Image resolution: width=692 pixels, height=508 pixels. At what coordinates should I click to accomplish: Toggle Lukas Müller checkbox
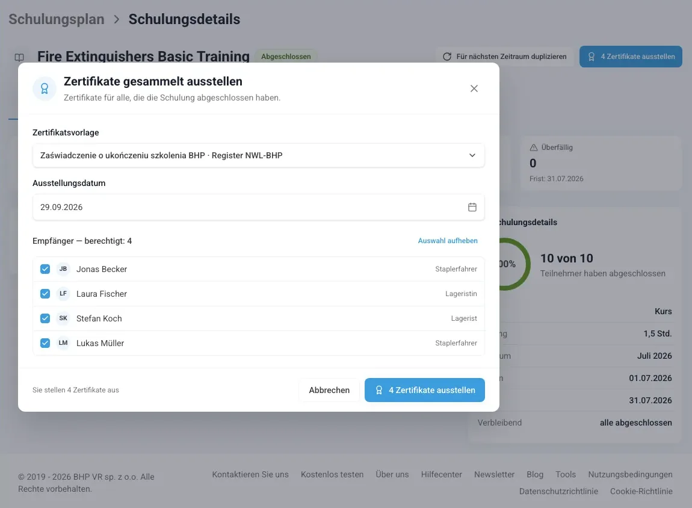[45, 343]
